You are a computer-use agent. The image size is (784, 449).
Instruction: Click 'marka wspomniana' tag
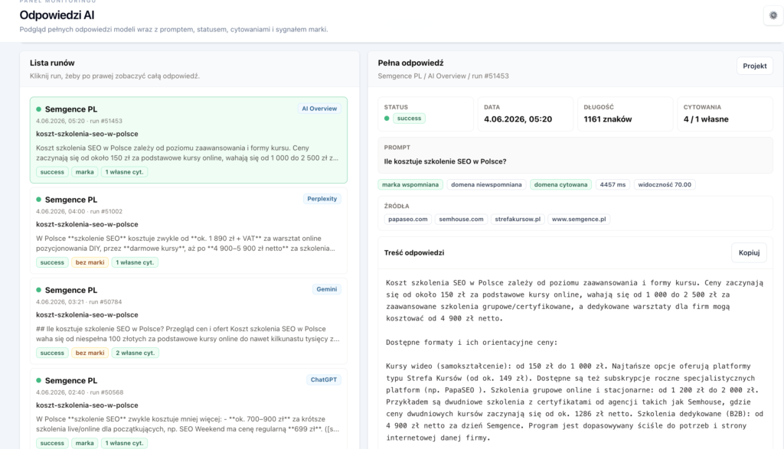click(410, 185)
